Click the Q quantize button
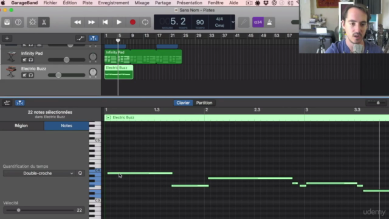The image size is (389, 219). pos(80,173)
